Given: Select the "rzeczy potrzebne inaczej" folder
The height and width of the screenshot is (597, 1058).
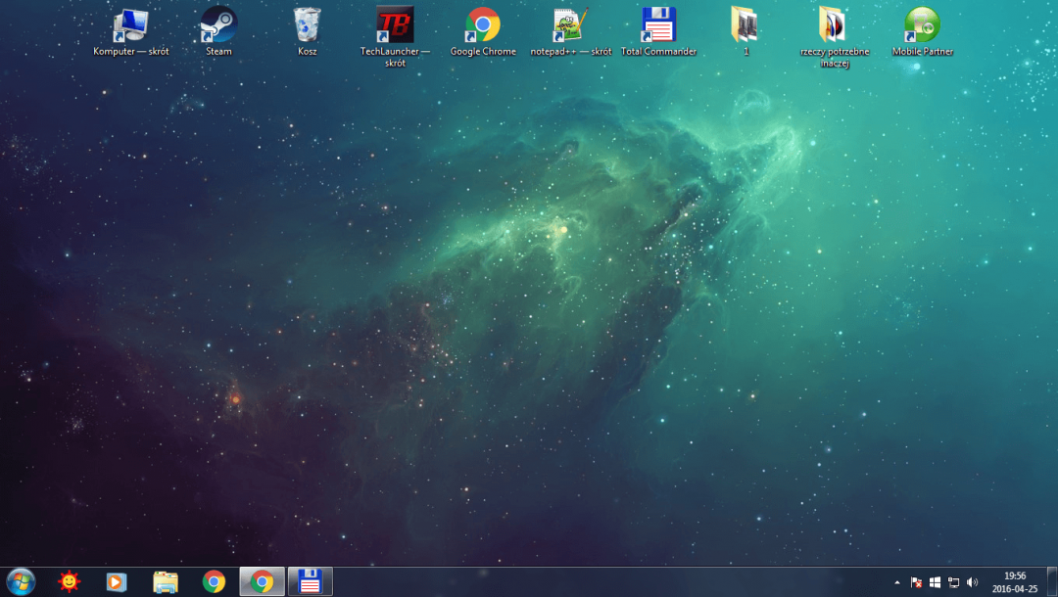Looking at the screenshot, I should 834,26.
